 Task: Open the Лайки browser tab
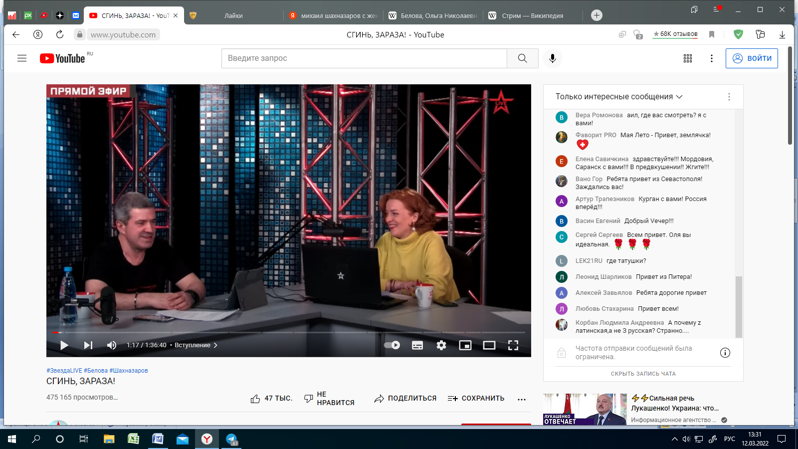coord(233,15)
